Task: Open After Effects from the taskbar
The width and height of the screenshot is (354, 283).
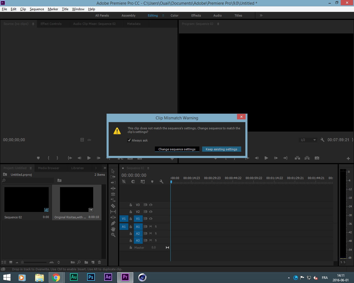Action: tap(108, 277)
